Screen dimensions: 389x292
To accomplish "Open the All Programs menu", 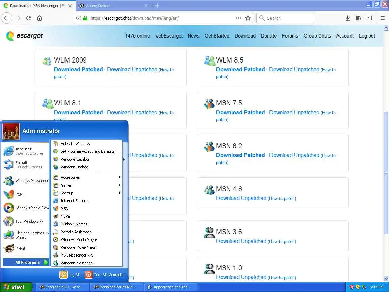I will [x=26, y=262].
